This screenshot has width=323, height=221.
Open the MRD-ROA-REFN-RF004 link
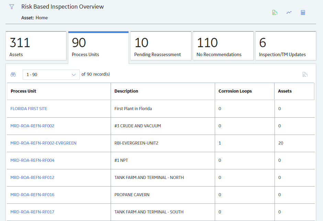(x=32, y=160)
